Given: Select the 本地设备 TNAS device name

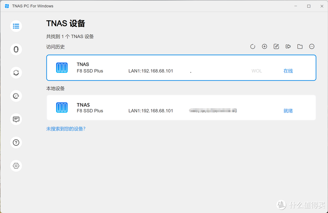Looking at the screenshot, I should (x=83, y=105).
